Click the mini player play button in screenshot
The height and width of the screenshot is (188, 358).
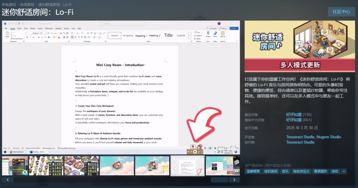(195, 152)
